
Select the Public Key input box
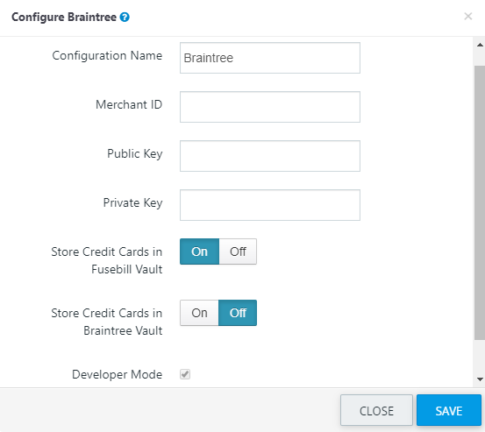tap(270, 156)
